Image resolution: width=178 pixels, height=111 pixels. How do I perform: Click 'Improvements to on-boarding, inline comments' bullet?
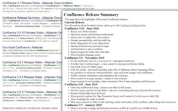113,81
